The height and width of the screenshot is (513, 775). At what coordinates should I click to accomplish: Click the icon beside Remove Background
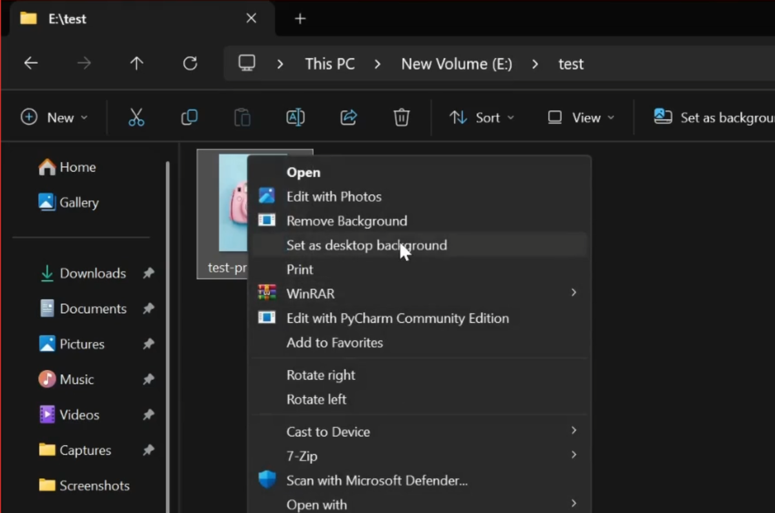click(x=267, y=220)
